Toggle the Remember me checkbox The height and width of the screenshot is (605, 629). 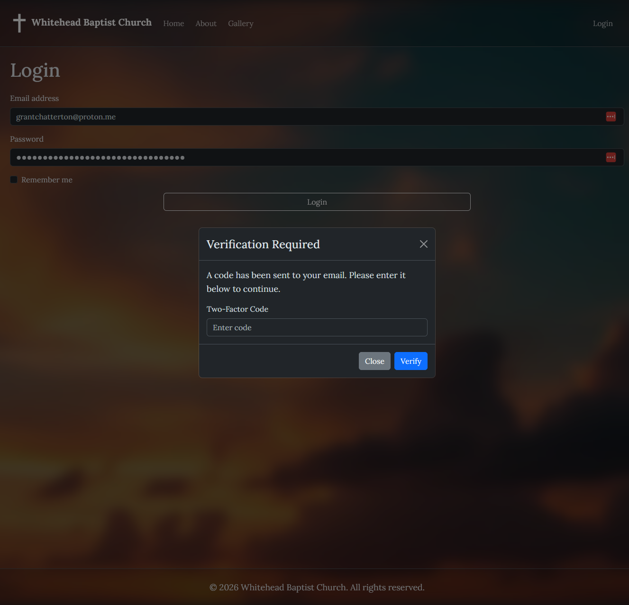pos(14,180)
